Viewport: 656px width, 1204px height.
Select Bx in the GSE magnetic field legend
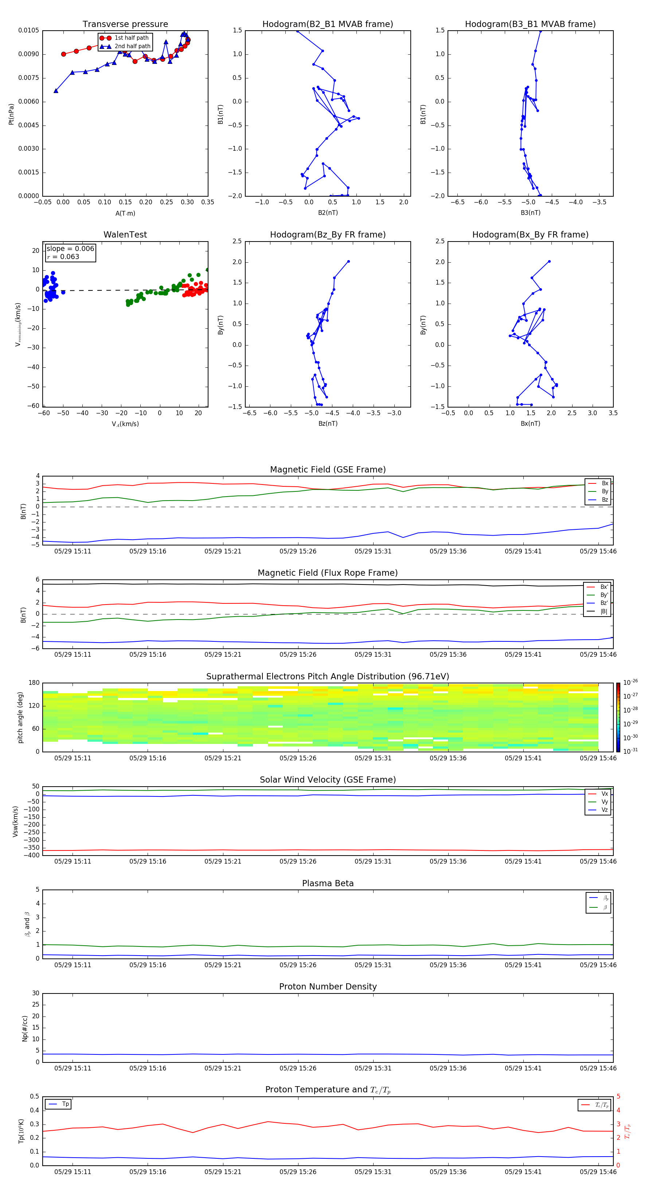pos(598,483)
